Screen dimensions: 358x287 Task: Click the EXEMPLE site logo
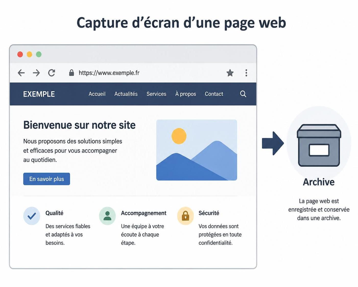tap(39, 94)
